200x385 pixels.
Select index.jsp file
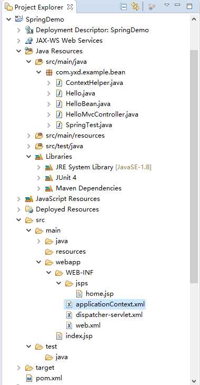[x=79, y=336]
